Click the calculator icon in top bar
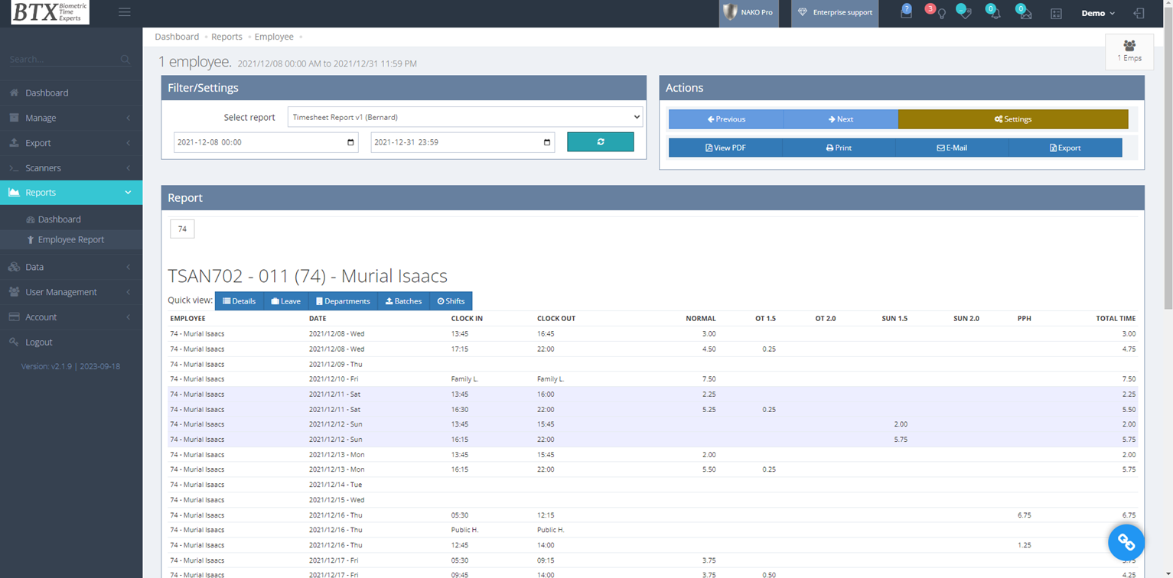This screenshot has width=1173, height=578. (1056, 14)
